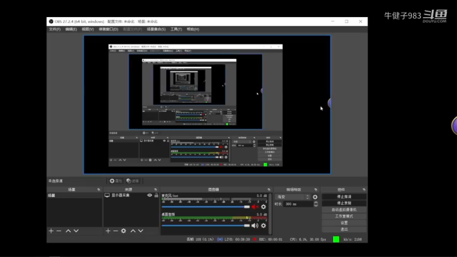Click the mixer panel vertical scrollbar
This screenshot has height=257, width=457.
click(x=270, y=214)
